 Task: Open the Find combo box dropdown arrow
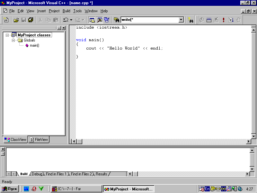tap(181, 20)
